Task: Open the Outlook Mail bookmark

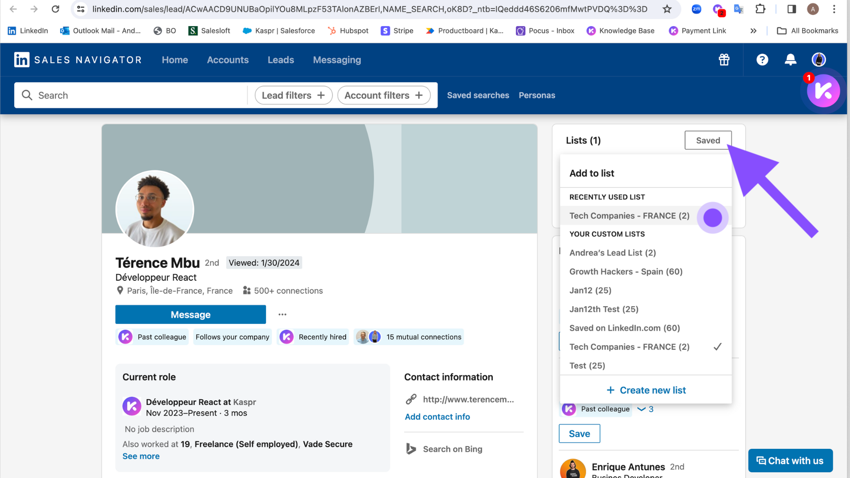Action: pyautogui.click(x=100, y=31)
